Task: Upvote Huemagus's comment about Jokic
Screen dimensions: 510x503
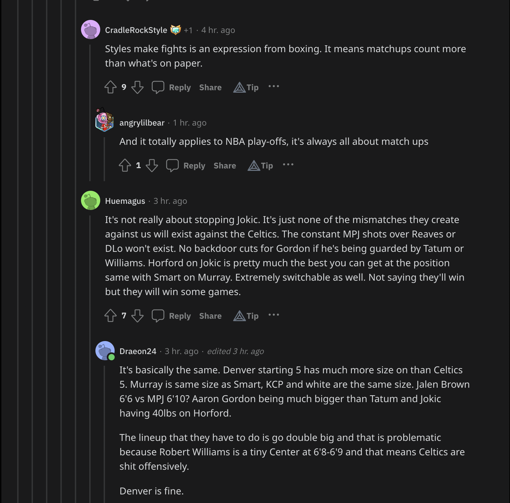Action: pos(111,316)
